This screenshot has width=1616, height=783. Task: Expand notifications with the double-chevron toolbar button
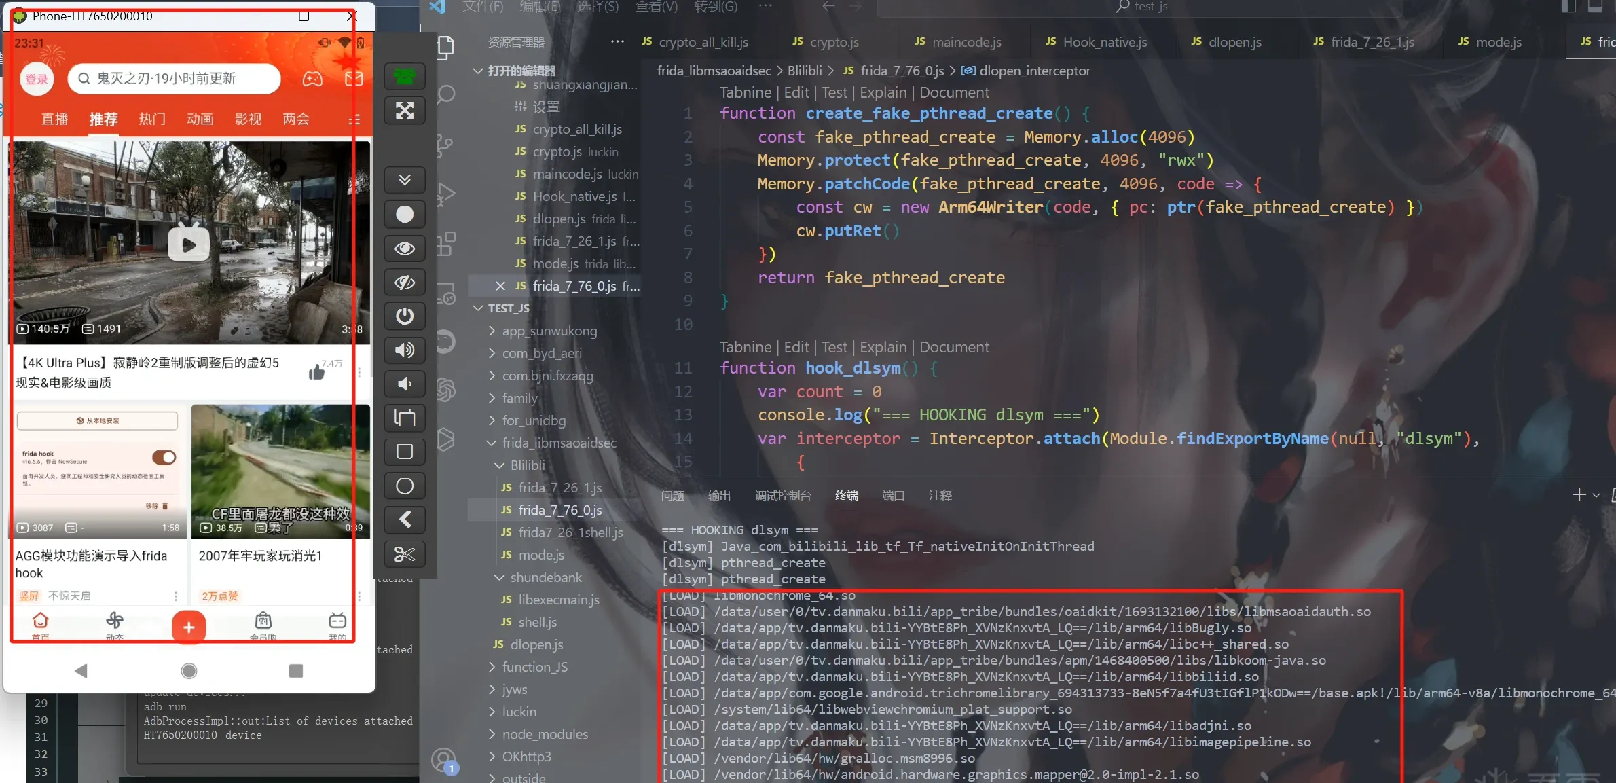tap(405, 180)
